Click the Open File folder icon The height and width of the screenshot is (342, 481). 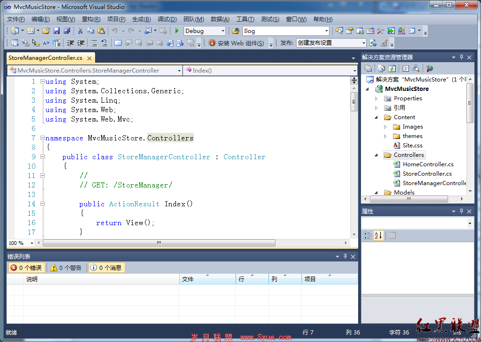click(46, 31)
